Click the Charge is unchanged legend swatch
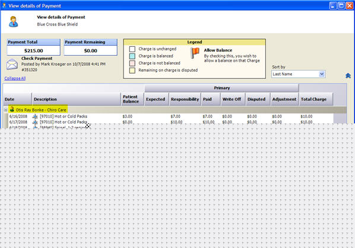This screenshot has height=248, width=355. point(132,49)
